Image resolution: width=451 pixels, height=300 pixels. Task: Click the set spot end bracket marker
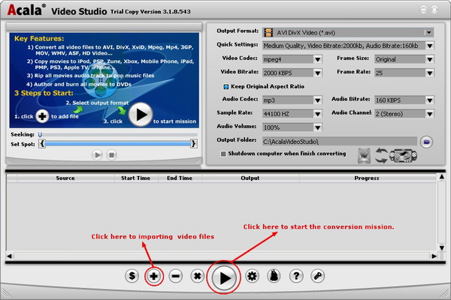point(194,143)
